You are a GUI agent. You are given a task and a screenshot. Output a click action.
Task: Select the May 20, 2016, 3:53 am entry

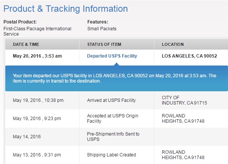tap(37, 56)
